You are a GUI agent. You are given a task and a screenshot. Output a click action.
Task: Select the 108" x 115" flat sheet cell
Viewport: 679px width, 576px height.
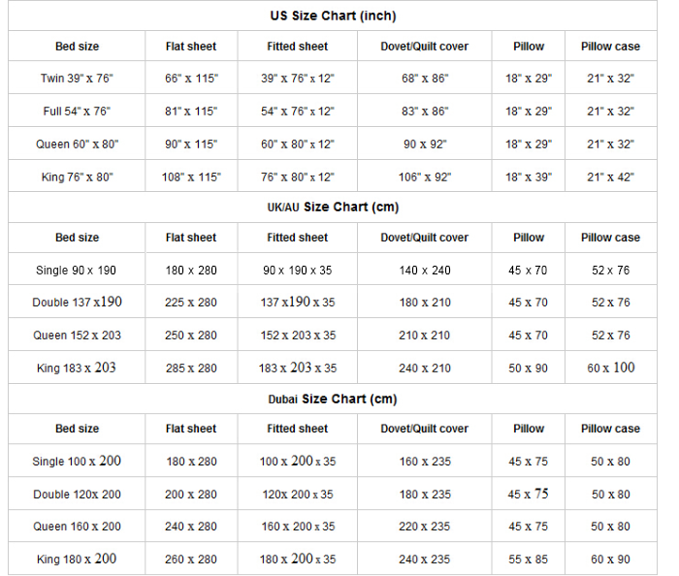[x=191, y=177]
